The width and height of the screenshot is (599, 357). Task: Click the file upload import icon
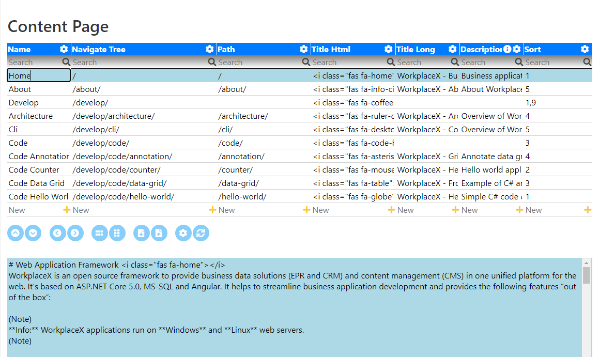pyautogui.click(x=159, y=233)
